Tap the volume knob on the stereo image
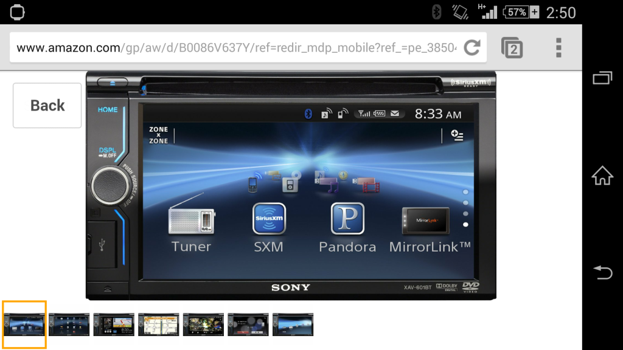Viewport: 623px width, 350px height. point(110,185)
